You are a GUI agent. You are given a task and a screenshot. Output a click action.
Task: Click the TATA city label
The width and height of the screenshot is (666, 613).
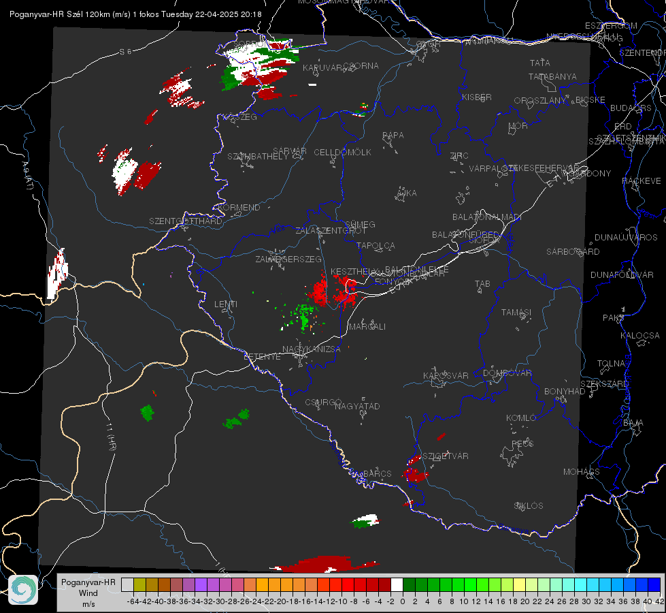[x=540, y=63]
